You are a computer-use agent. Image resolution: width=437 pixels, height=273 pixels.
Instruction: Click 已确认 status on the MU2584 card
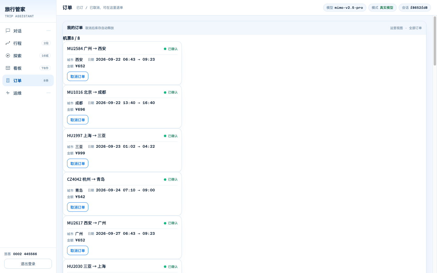tap(171, 49)
